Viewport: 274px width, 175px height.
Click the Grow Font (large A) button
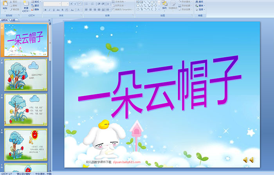72,4
